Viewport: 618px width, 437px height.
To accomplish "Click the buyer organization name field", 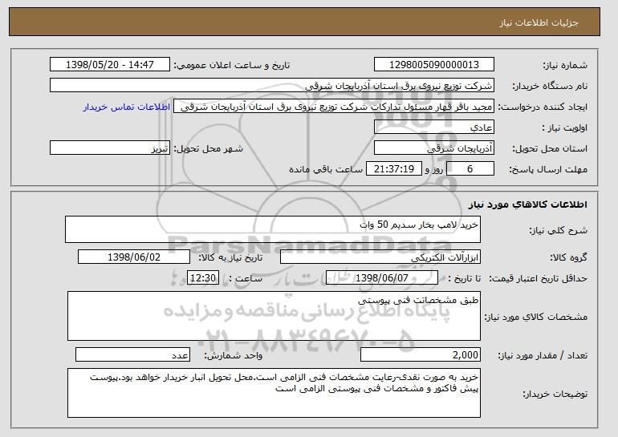I will click(x=272, y=86).
